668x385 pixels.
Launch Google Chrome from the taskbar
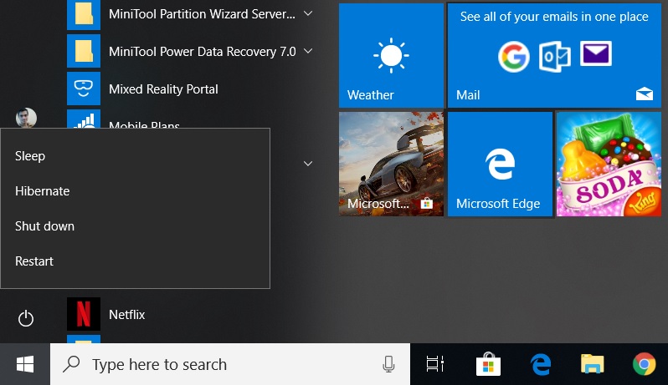click(645, 364)
